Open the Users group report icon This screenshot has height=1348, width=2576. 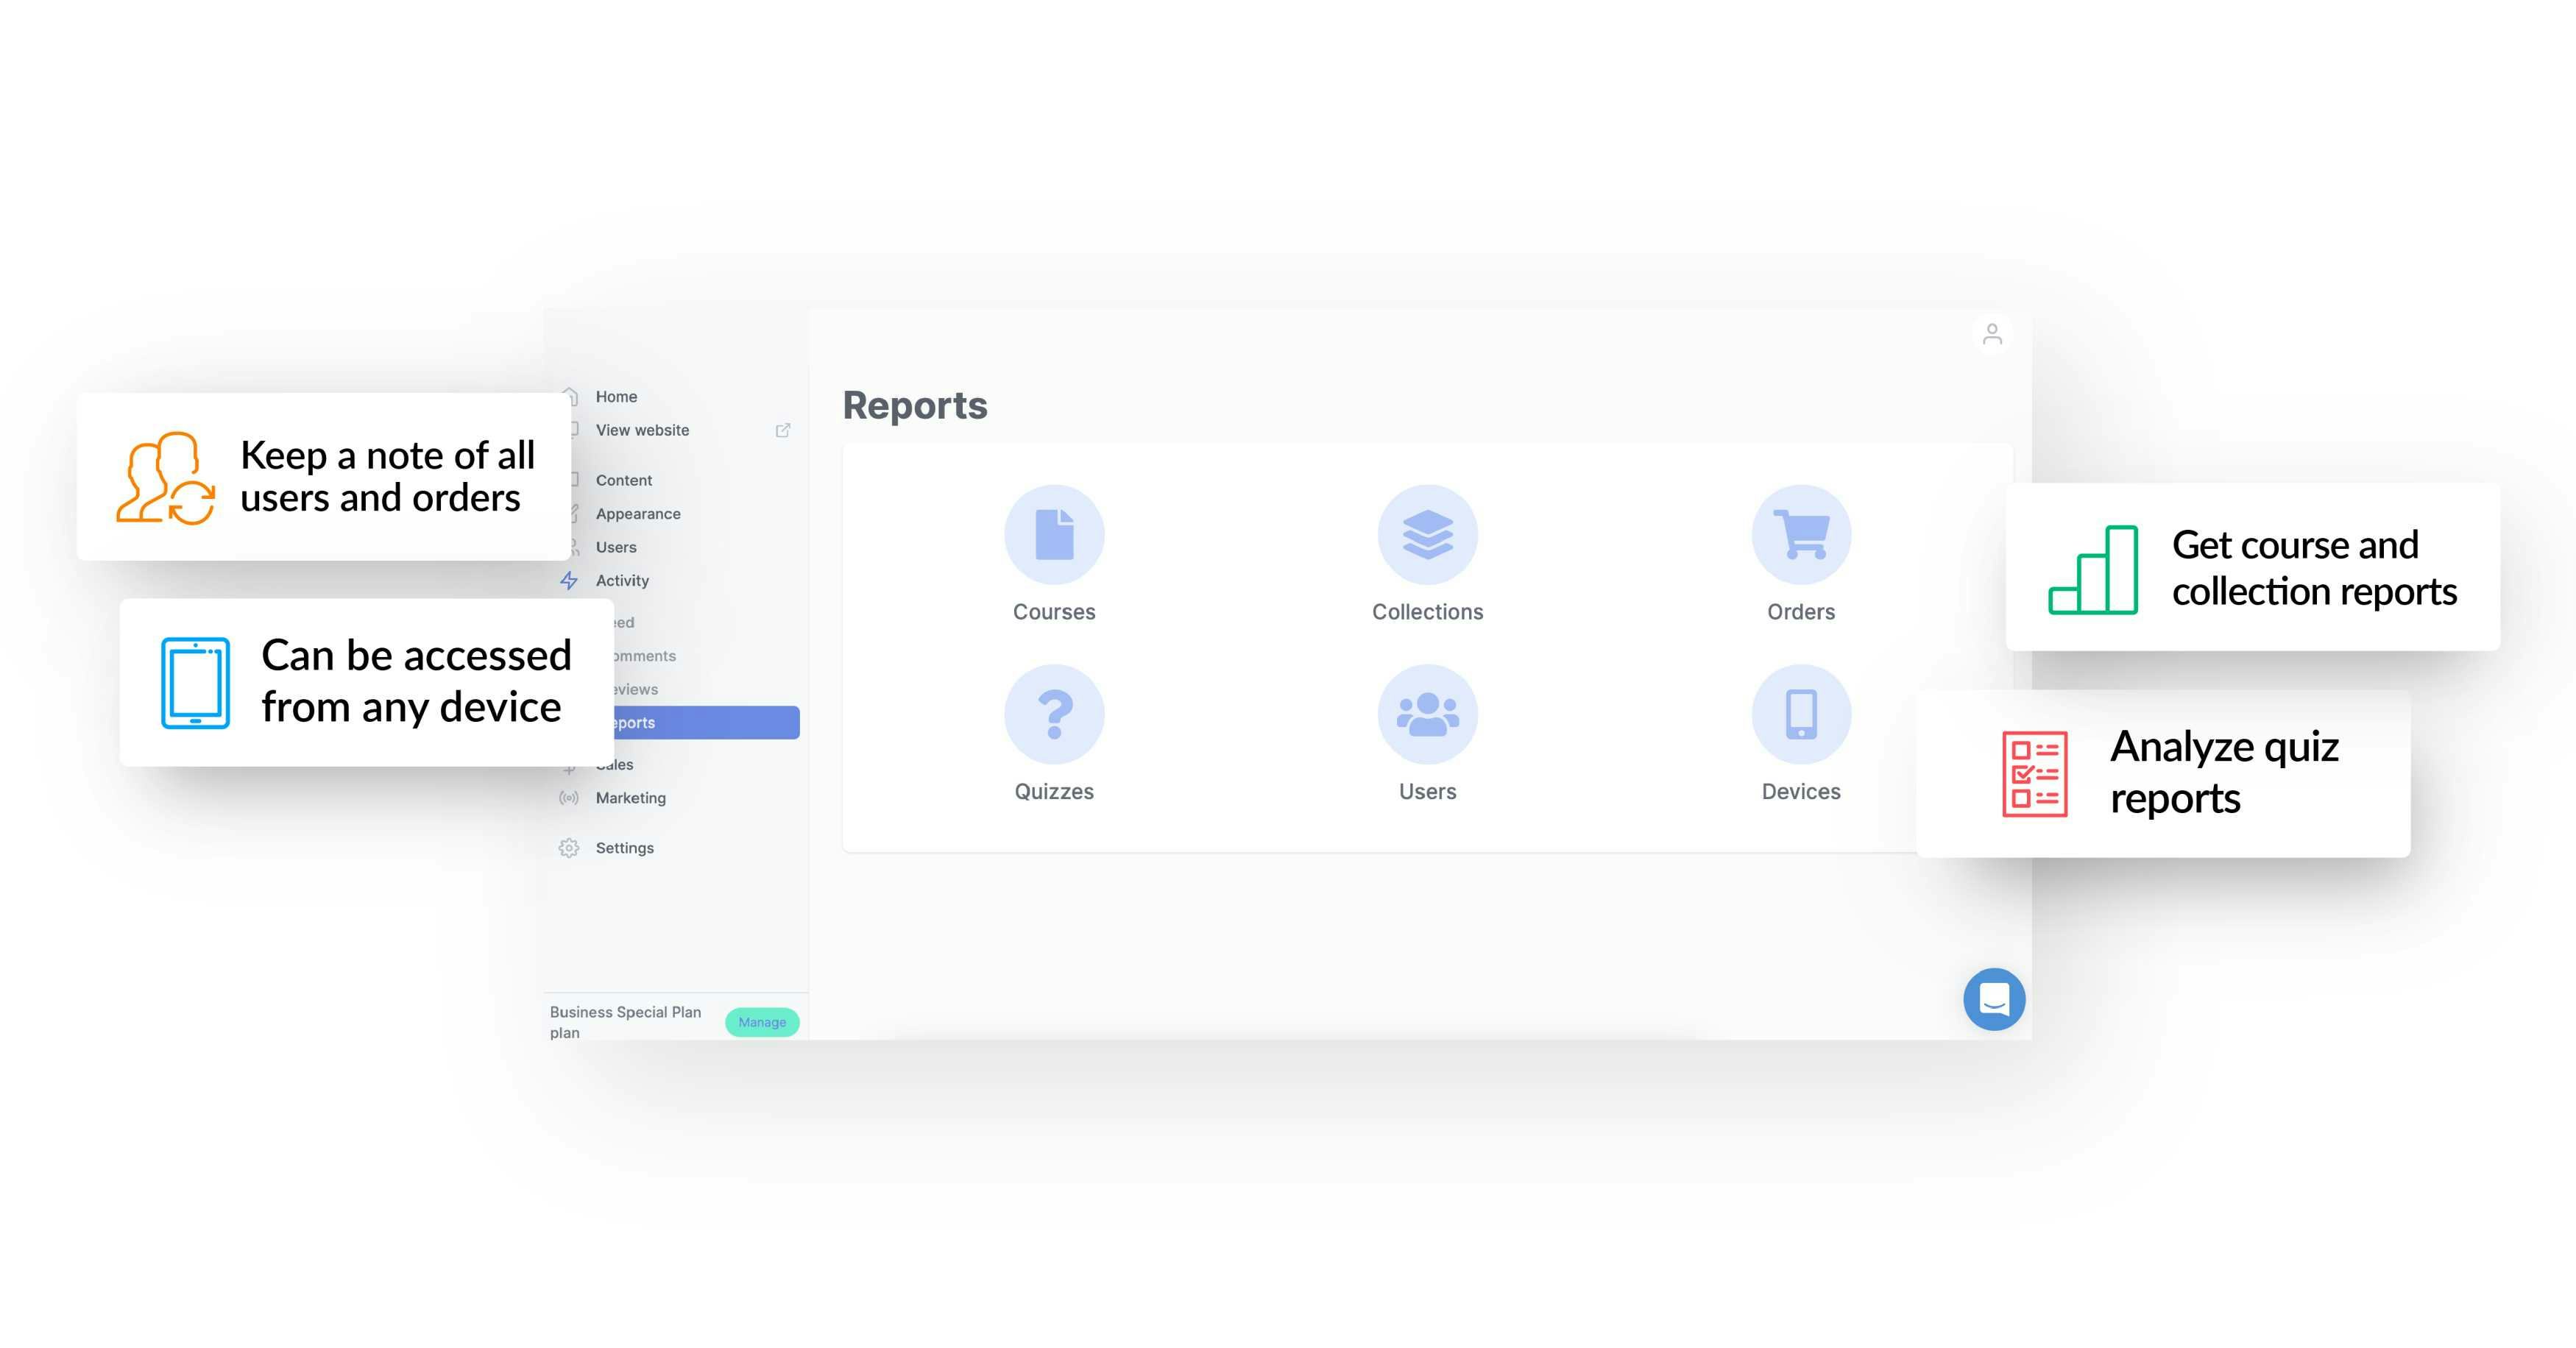[1427, 714]
